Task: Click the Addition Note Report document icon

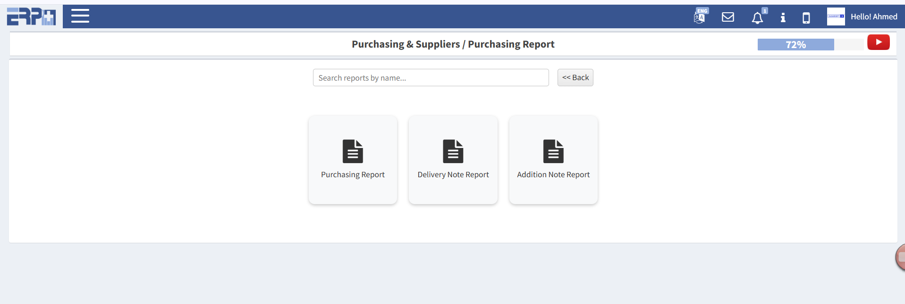Action: pos(553,151)
